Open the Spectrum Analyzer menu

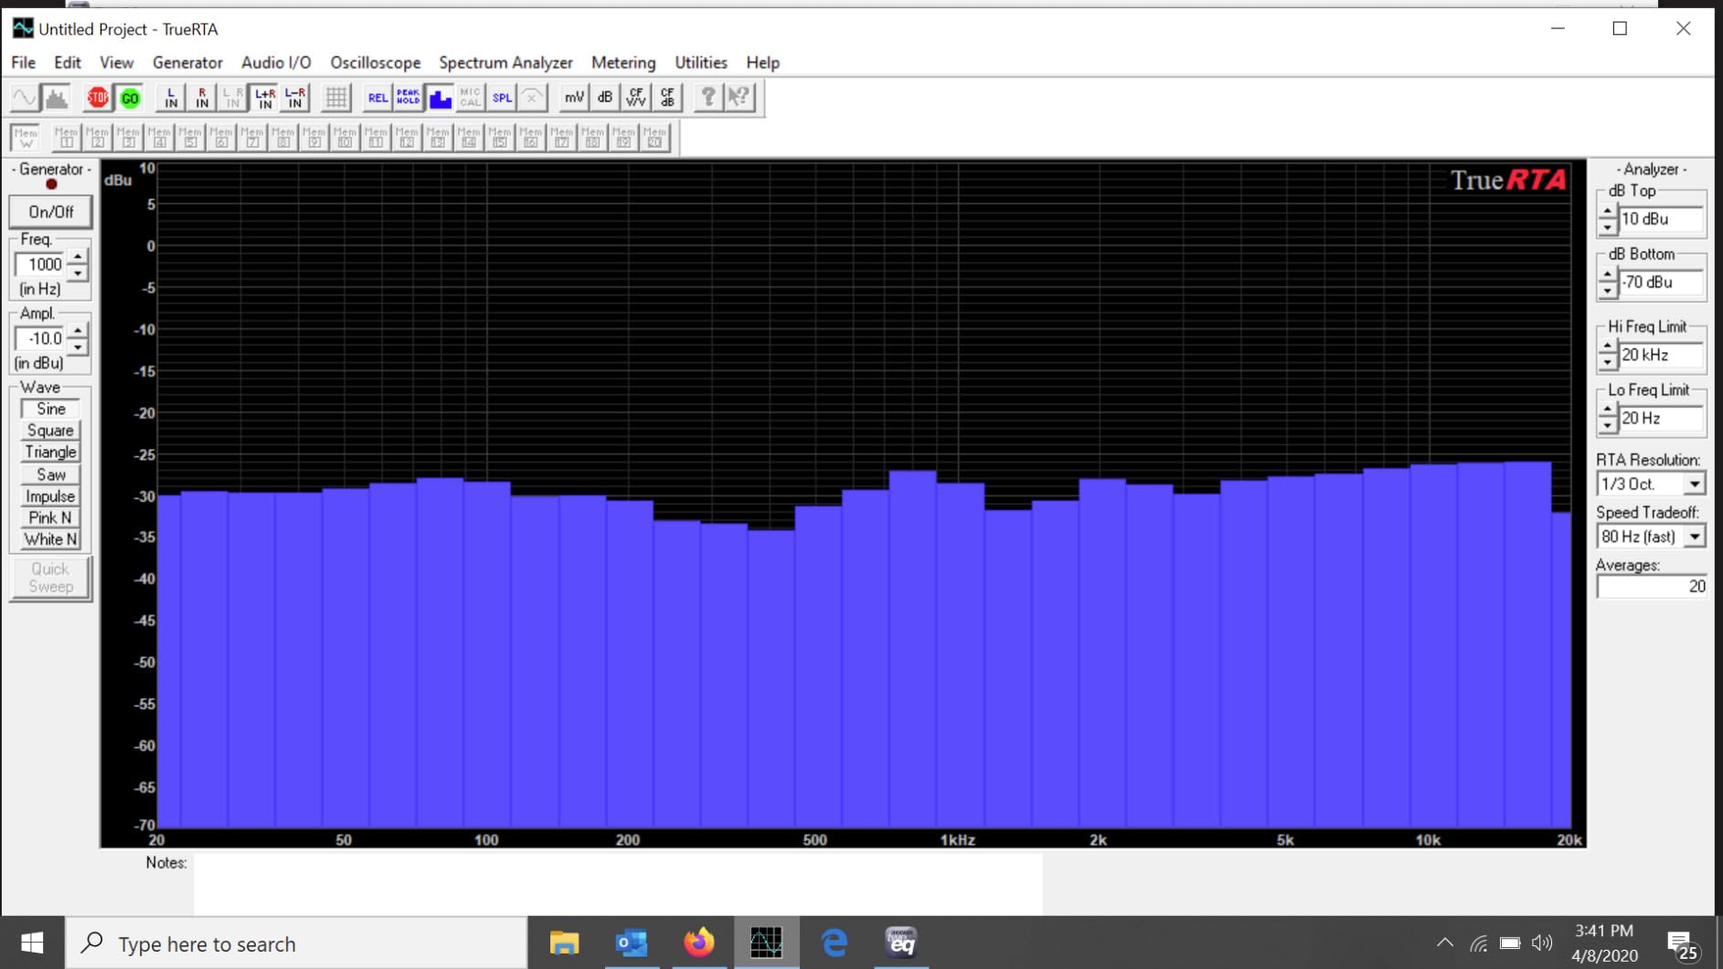[505, 62]
